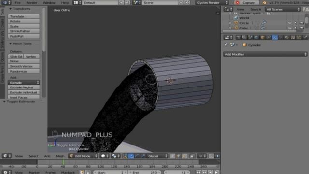Toggle Circle renderability camera in outliner
The width and height of the screenshot is (309, 174).
301,23
